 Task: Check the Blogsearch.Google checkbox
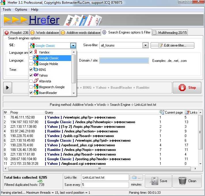31,87
